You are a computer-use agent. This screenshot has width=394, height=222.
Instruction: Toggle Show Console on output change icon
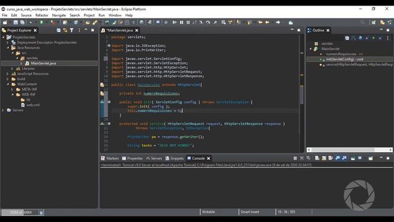coord(337,158)
